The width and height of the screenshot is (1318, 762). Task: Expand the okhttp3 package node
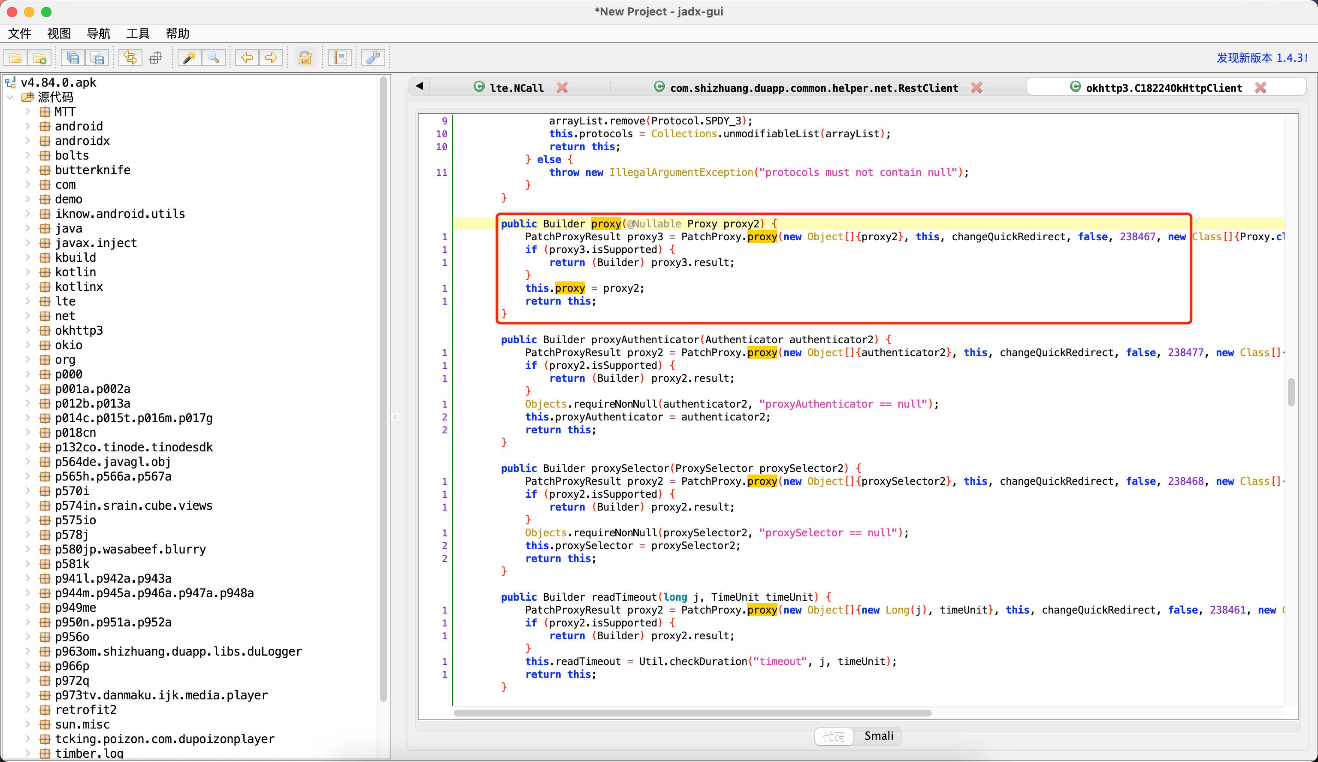[x=28, y=330]
